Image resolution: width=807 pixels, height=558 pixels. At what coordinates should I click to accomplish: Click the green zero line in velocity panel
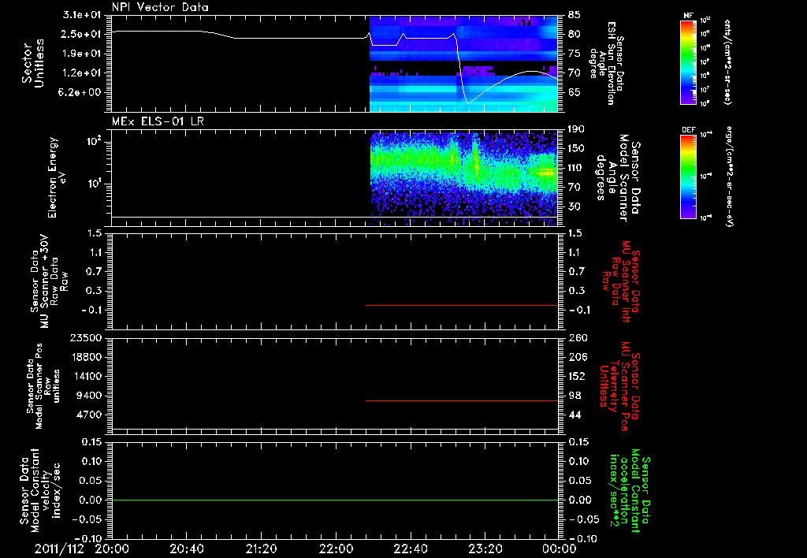pos(335,500)
